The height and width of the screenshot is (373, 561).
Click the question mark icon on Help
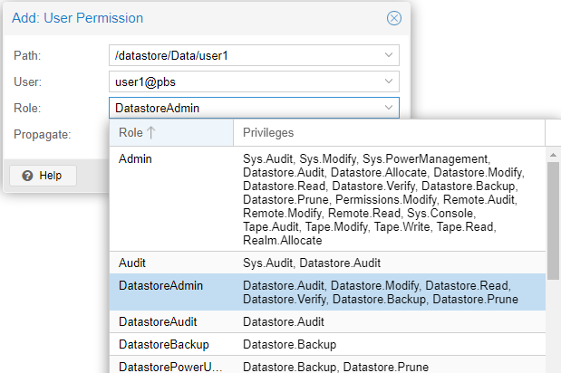point(27,176)
